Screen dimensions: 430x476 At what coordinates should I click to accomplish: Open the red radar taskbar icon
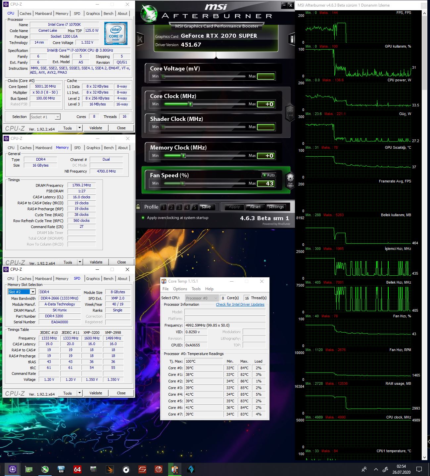tap(159, 469)
